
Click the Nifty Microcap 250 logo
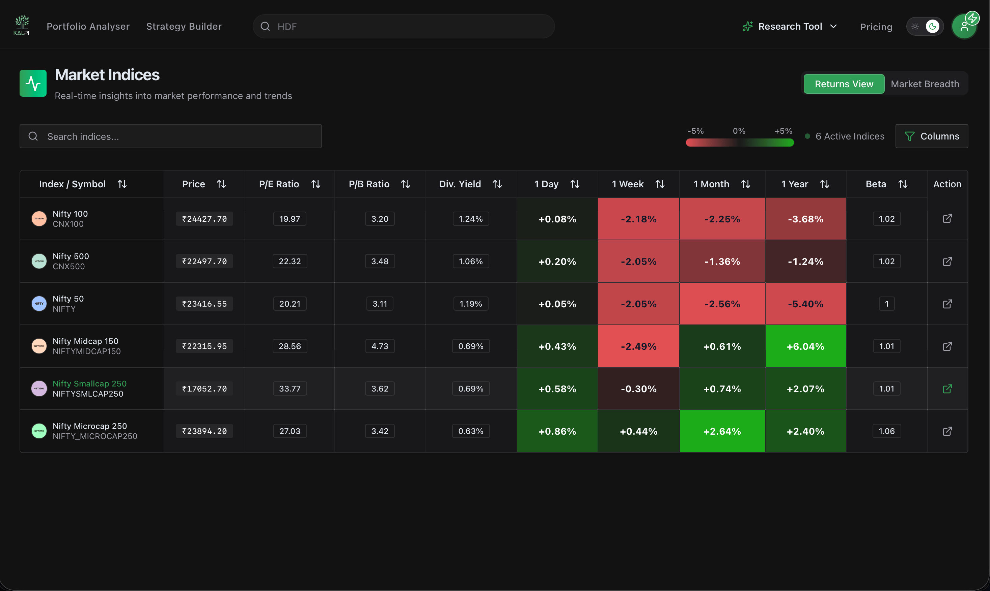pyautogui.click(x=39, y=431)
